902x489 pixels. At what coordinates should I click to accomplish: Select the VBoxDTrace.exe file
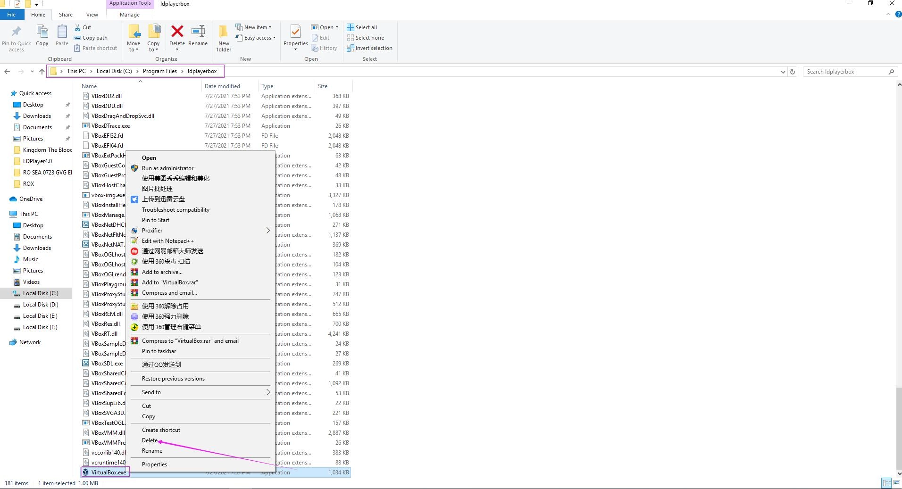(110, 126)
